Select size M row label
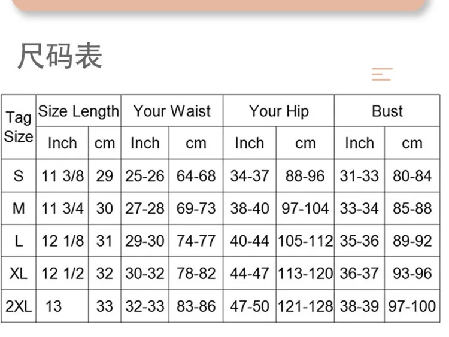The width and height of the screenshot is (449, 337). (19, 208)
